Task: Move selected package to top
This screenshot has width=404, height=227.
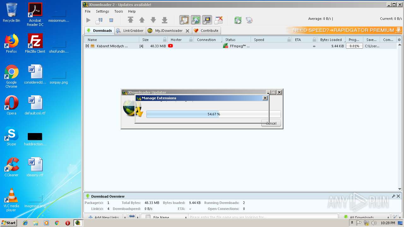Action: [130, 20]
